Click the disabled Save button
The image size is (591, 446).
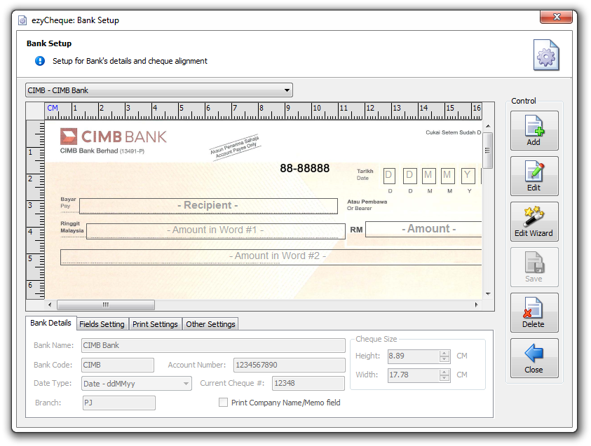[x=534, y=267]
